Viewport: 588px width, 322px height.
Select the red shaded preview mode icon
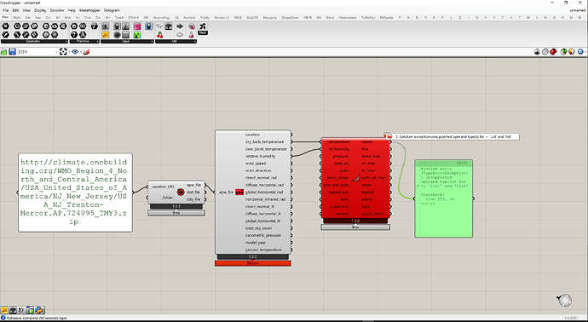click(x=553, y=52)
